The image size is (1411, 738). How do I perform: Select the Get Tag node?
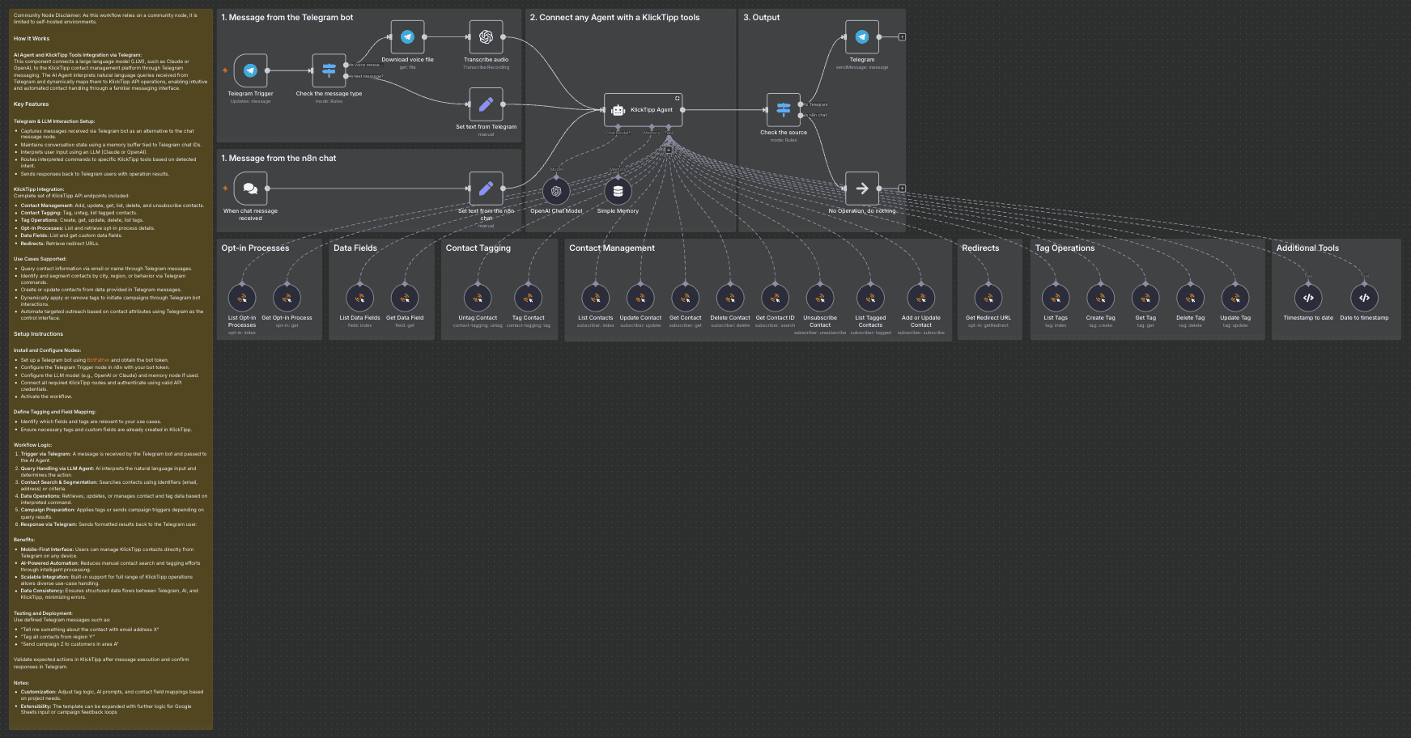[x=1145, y=298]
